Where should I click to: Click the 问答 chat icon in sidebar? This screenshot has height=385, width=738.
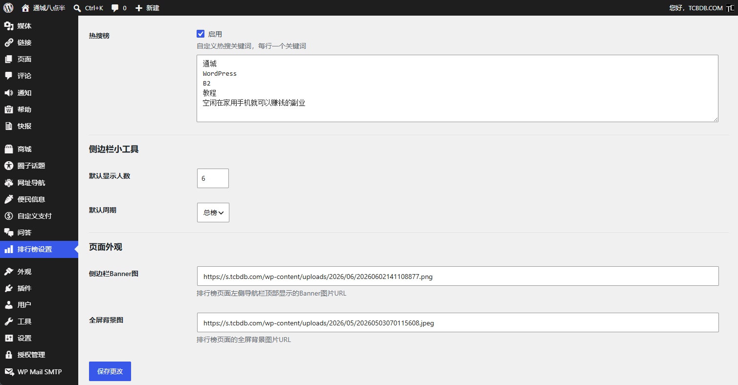pyautogui.click(x=9, y=233)
